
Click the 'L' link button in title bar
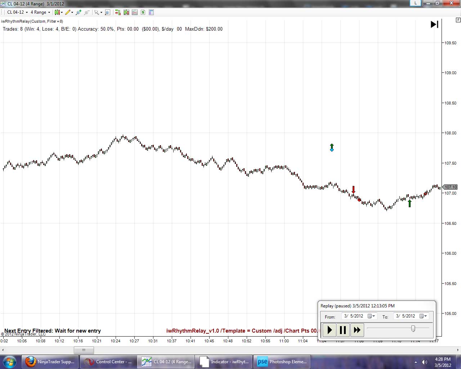point(416,3)
